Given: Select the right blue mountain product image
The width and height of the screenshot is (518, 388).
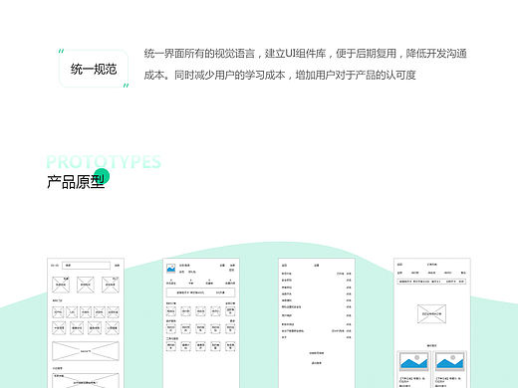Looking at the screenshot, I should [x=449, y=361].
